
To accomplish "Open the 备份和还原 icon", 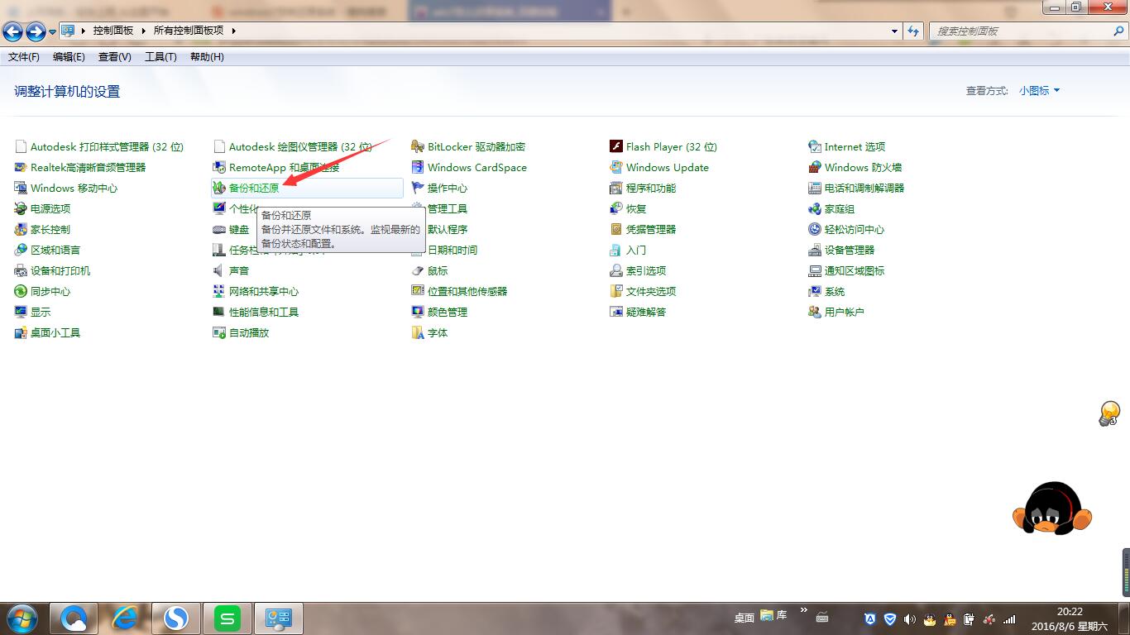I will click(x=219, y=188).
